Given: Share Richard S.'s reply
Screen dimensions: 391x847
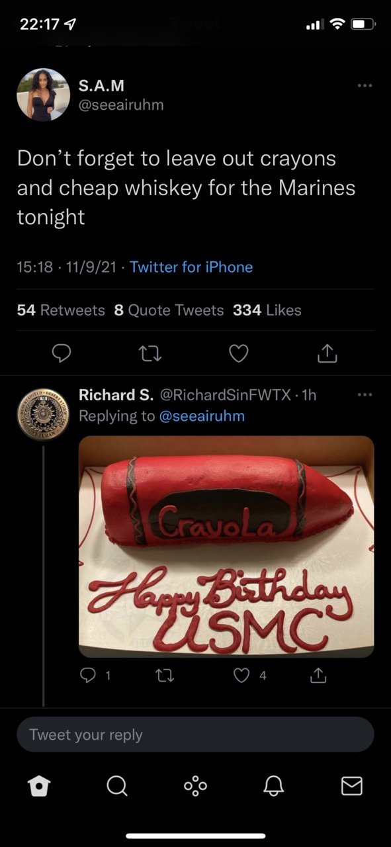Looking at the screenshot, I should click(318, 676).
